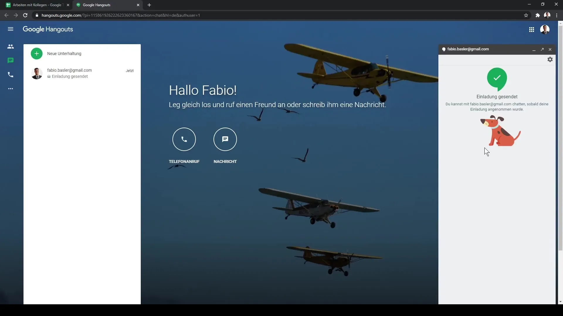Open browser extensions puzzle icon
This screenshot has height=316, width=563.
pos(537,15)
